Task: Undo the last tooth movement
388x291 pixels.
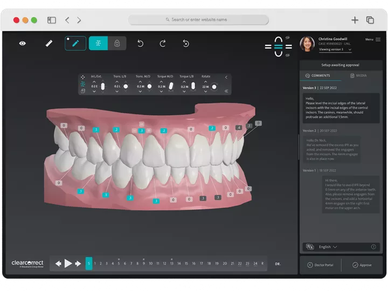Action: (140, 43)
